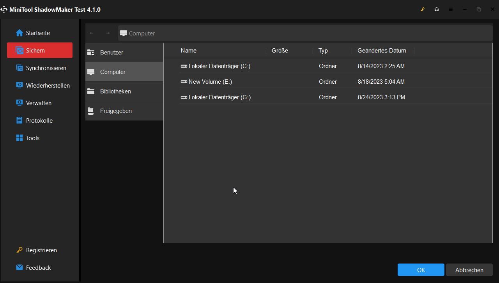This screenshot has height=283, width=499.
Task: Show the Protokolle section
Action: click(x=40, y=121)
